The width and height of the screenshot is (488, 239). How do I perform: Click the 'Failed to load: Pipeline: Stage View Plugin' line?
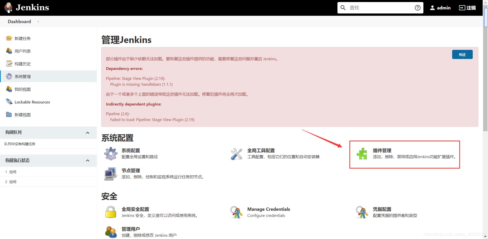pos(152,120)
